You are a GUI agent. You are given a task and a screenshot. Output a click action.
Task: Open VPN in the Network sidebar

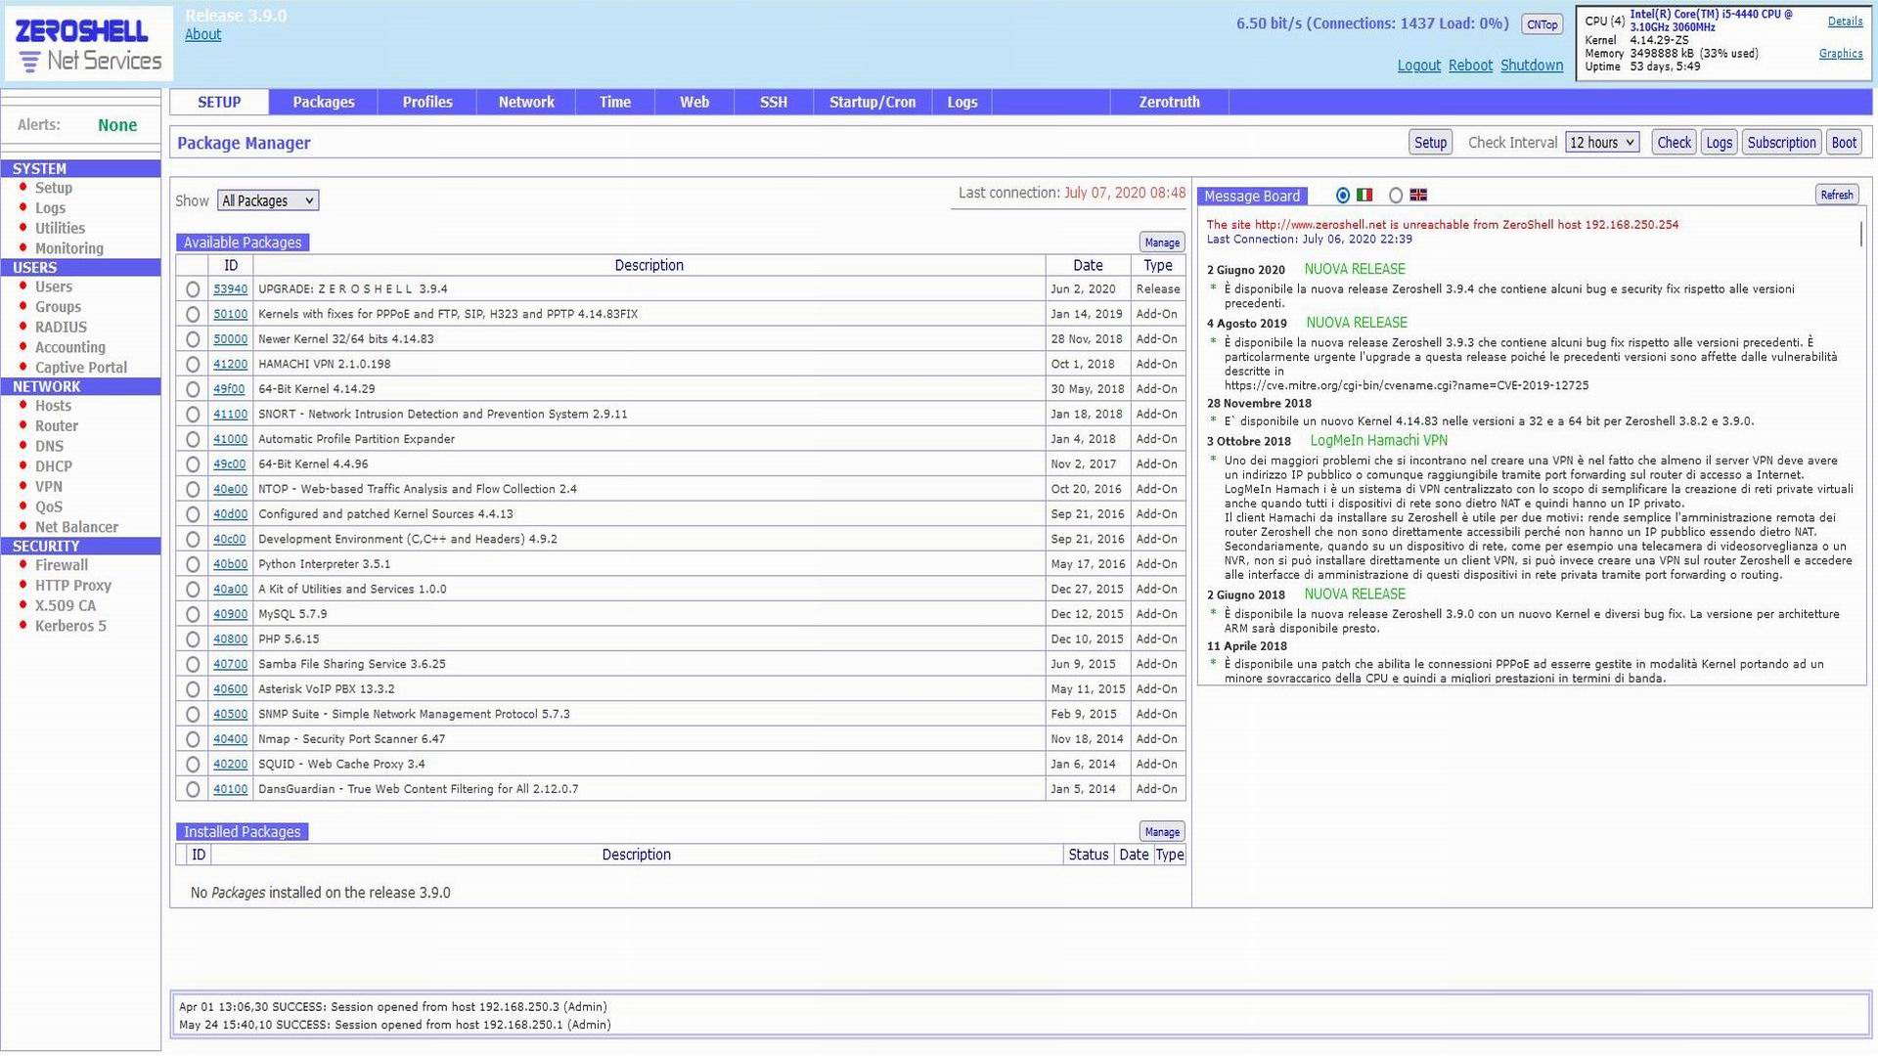(x=49, y=487)
